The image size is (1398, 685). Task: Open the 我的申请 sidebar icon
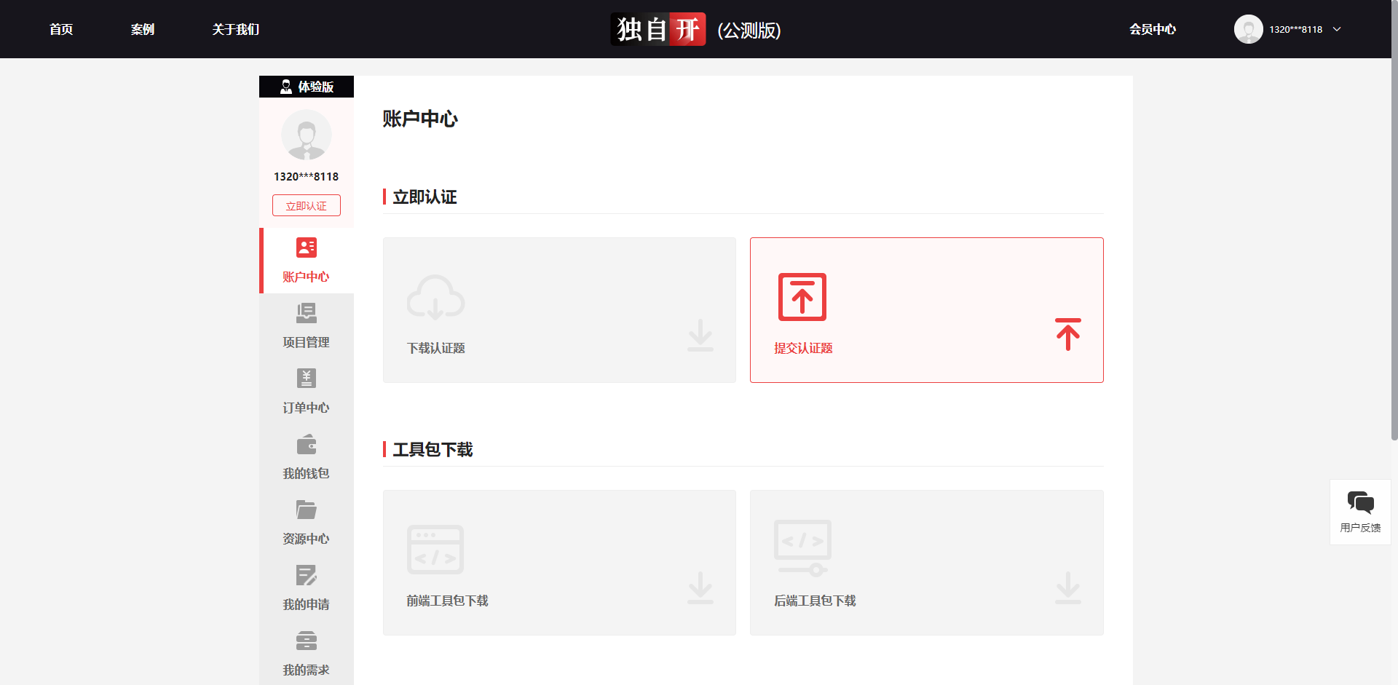point(307,575)
